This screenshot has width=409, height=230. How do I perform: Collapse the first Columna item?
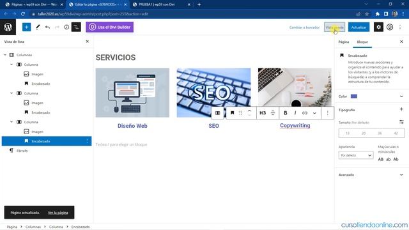click(x=12, y=65)
